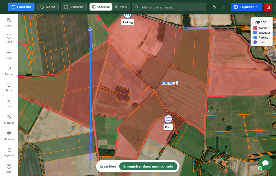Undo the last action

tap(214, 7)
